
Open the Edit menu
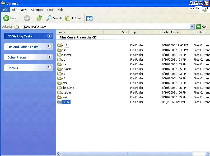coord(14,10)
